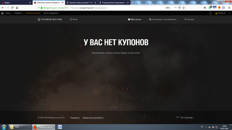232x130 pixels.
Task: Open УОН folder taskbar item
Action: click(x=20, y=127)
